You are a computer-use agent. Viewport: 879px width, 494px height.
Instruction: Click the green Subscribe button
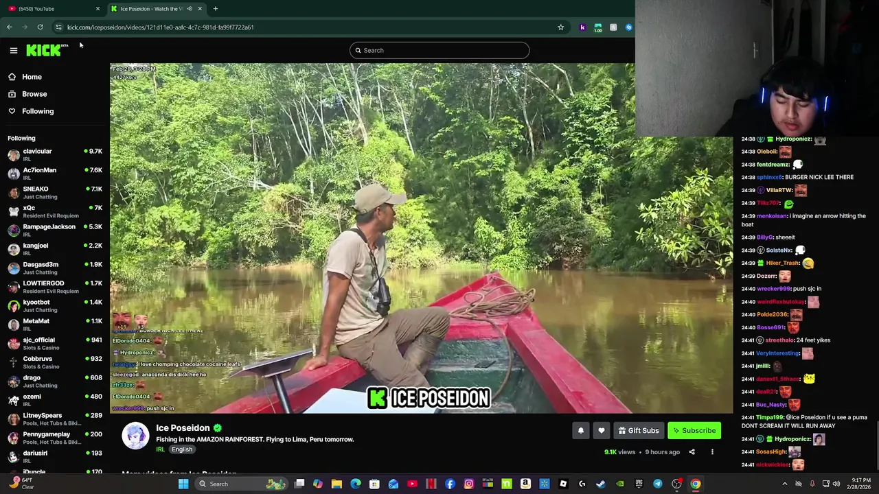point(694,431)
